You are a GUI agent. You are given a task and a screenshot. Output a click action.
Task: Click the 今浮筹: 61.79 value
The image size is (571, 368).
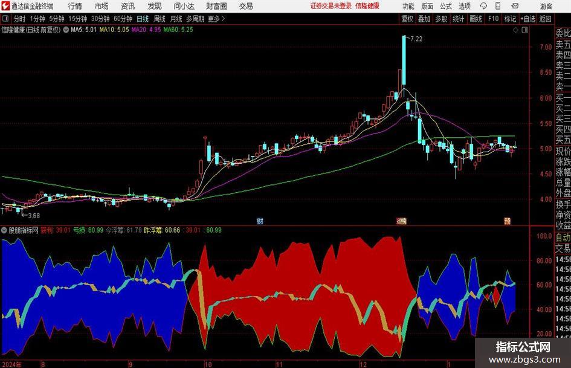pos(124,230)
